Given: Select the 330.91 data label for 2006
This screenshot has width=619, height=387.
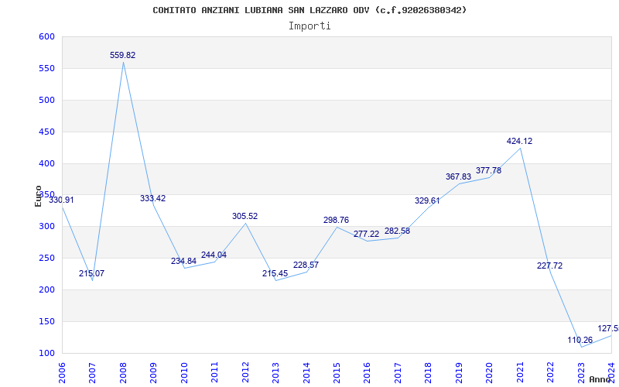Looking at the screenshot, I should point(61,200).
